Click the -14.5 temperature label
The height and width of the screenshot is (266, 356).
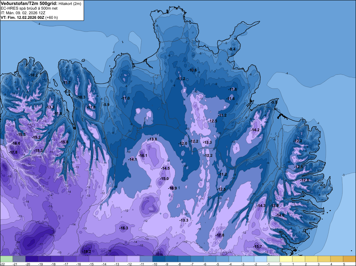coord(165,168)
